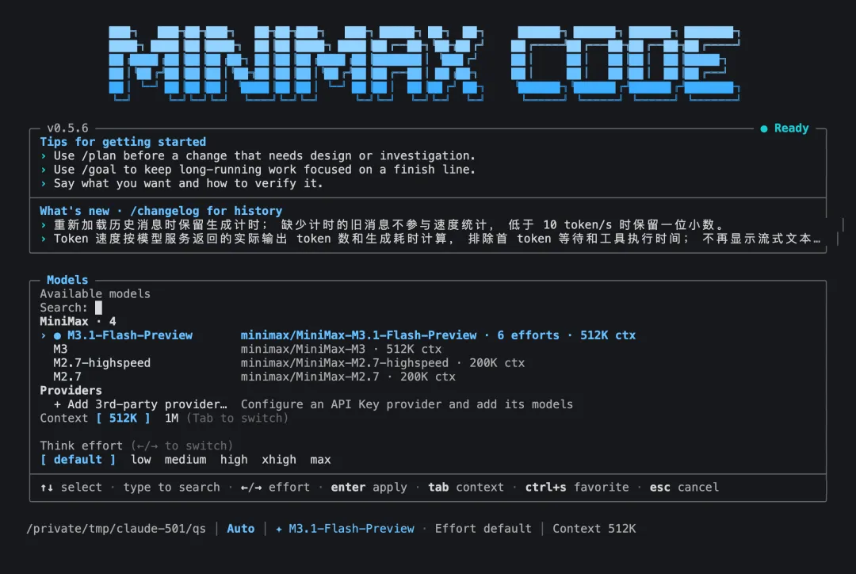Click the /plan tip line
The height and width of the screenshot is (574, 856).
(x=258, y=155)
